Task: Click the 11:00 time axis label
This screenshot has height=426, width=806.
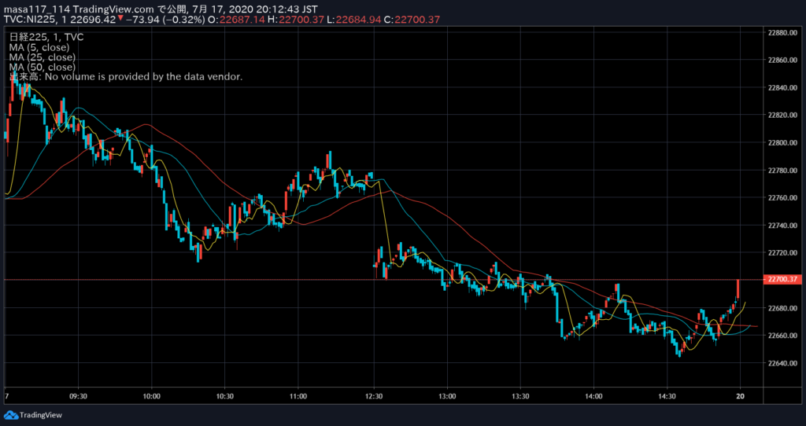Action: [x=298, y=396]
